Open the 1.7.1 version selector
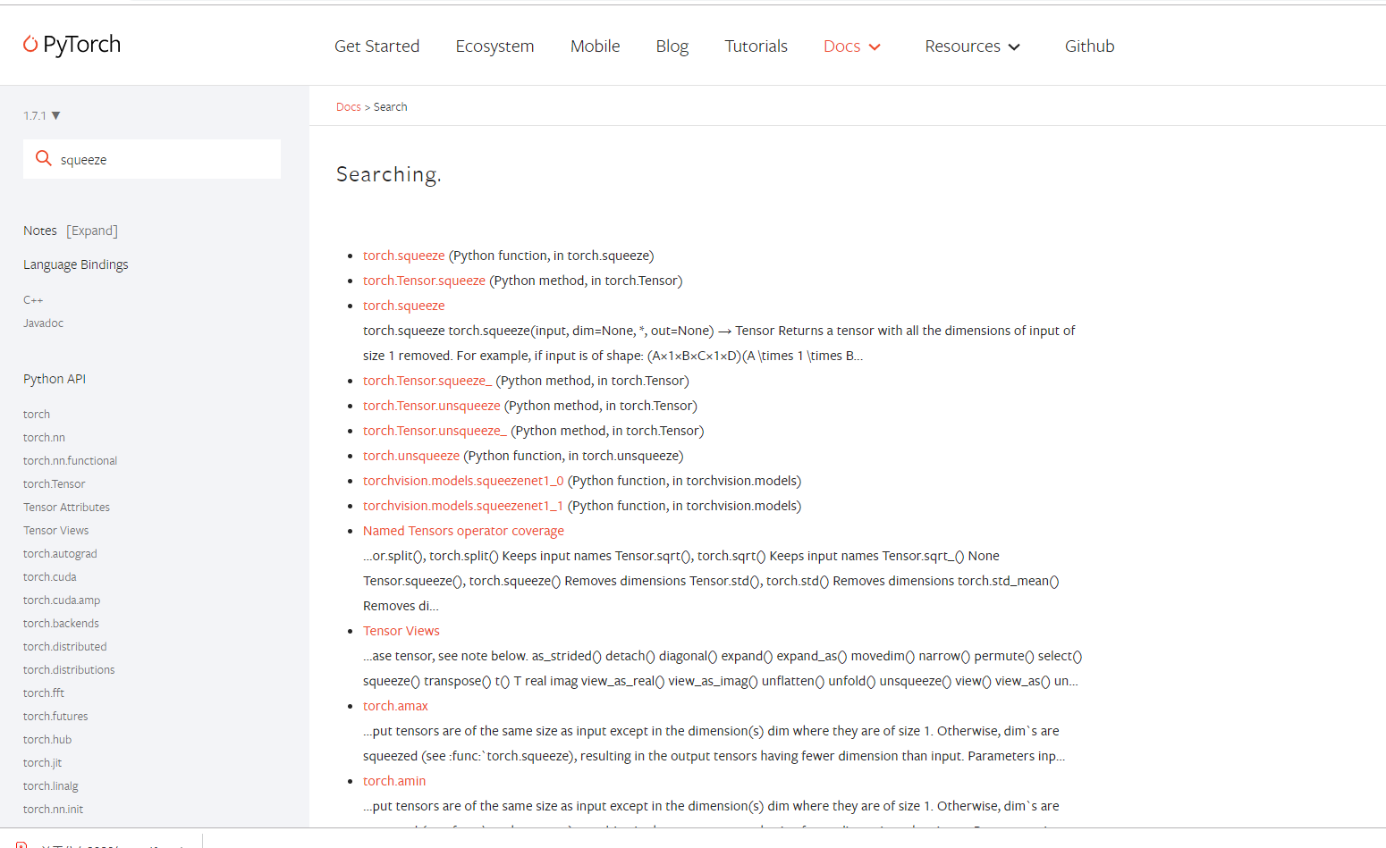The height and width of the screenshot is (848, 1386). pos(42,115)
